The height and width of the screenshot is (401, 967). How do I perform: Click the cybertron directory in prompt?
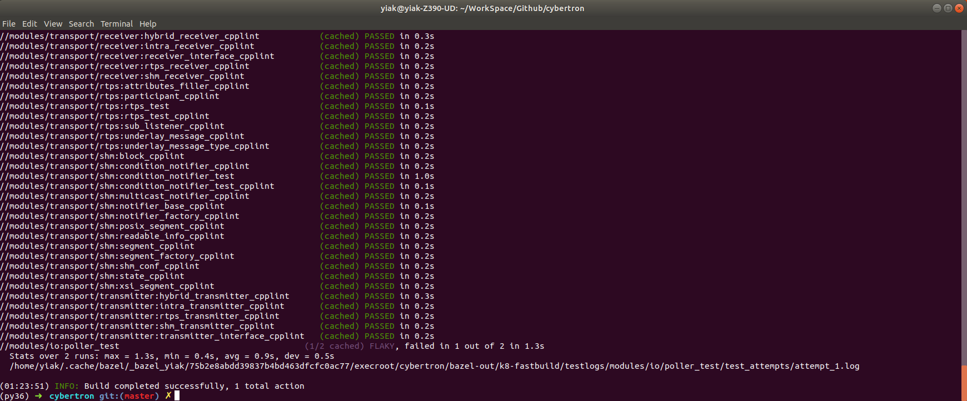point(72,396)
